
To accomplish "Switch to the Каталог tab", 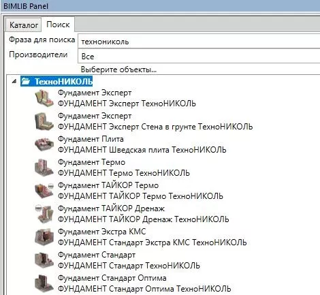I will coord(23,25).
